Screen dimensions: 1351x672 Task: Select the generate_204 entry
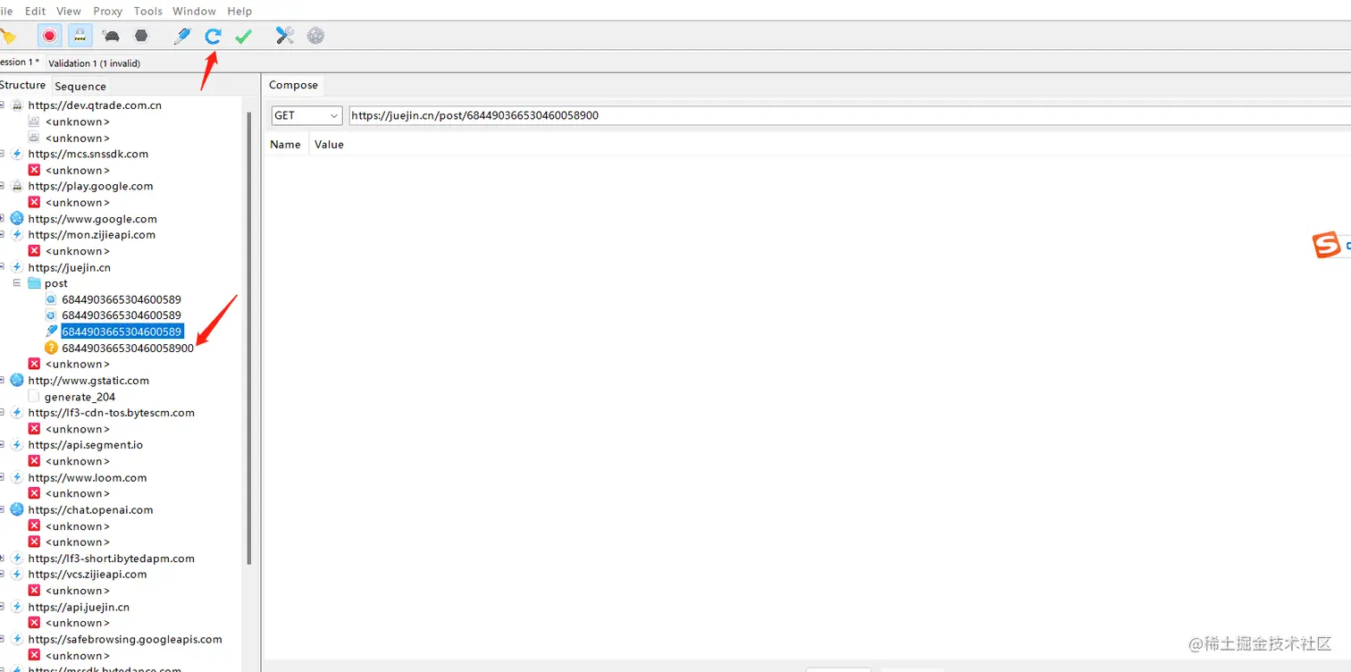tap(80, 397)
